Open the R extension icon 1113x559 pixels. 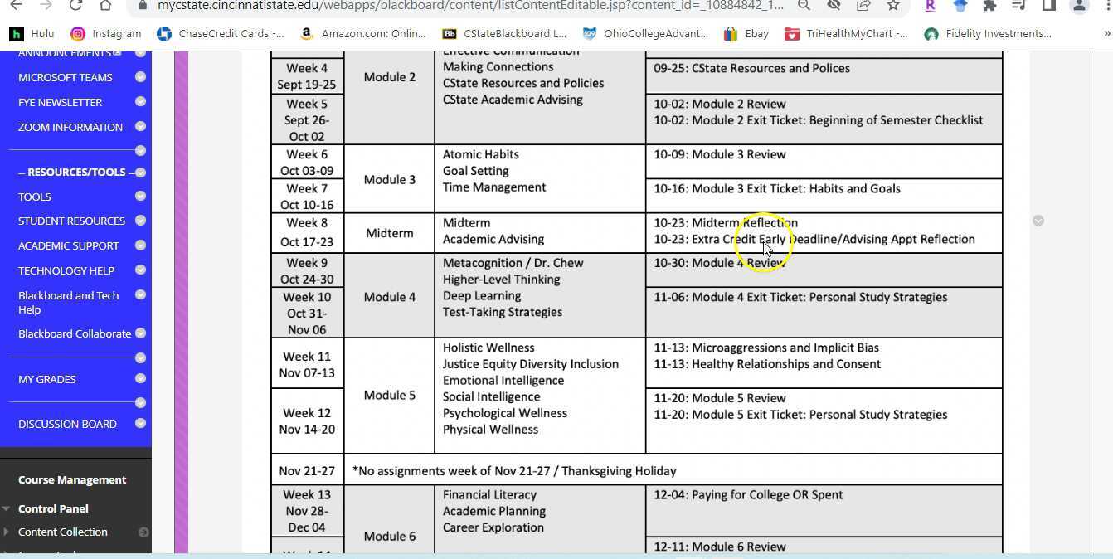coord(930,6)
